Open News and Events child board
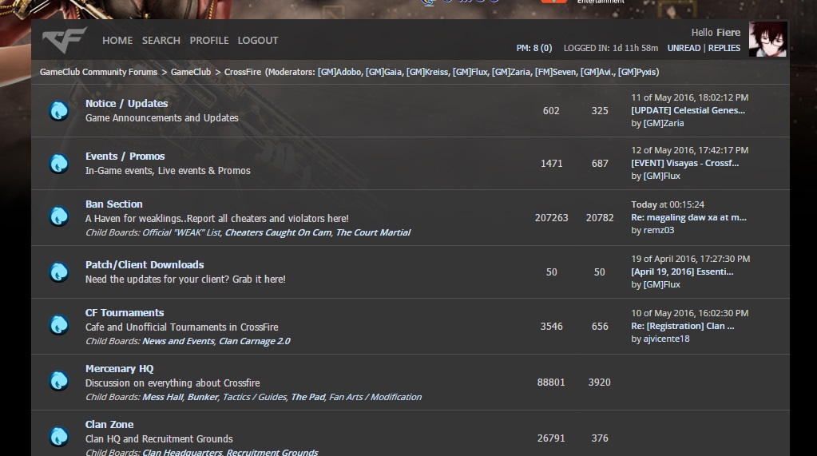 click(x=178, y=341)
